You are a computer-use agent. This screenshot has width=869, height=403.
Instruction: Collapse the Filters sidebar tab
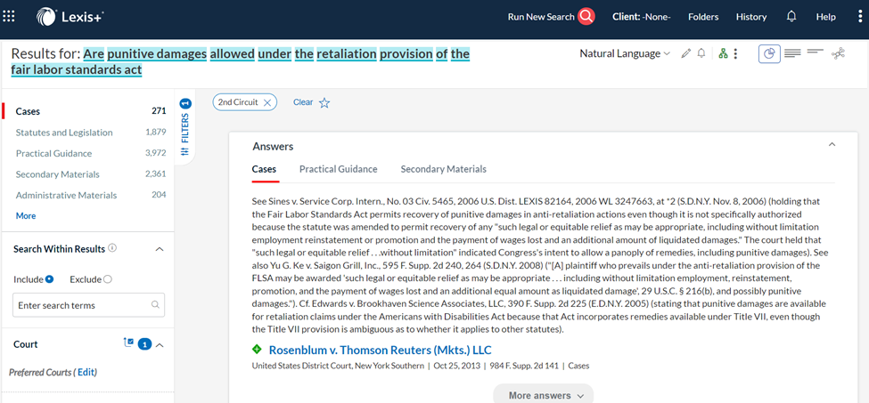[x=185, y=127]
